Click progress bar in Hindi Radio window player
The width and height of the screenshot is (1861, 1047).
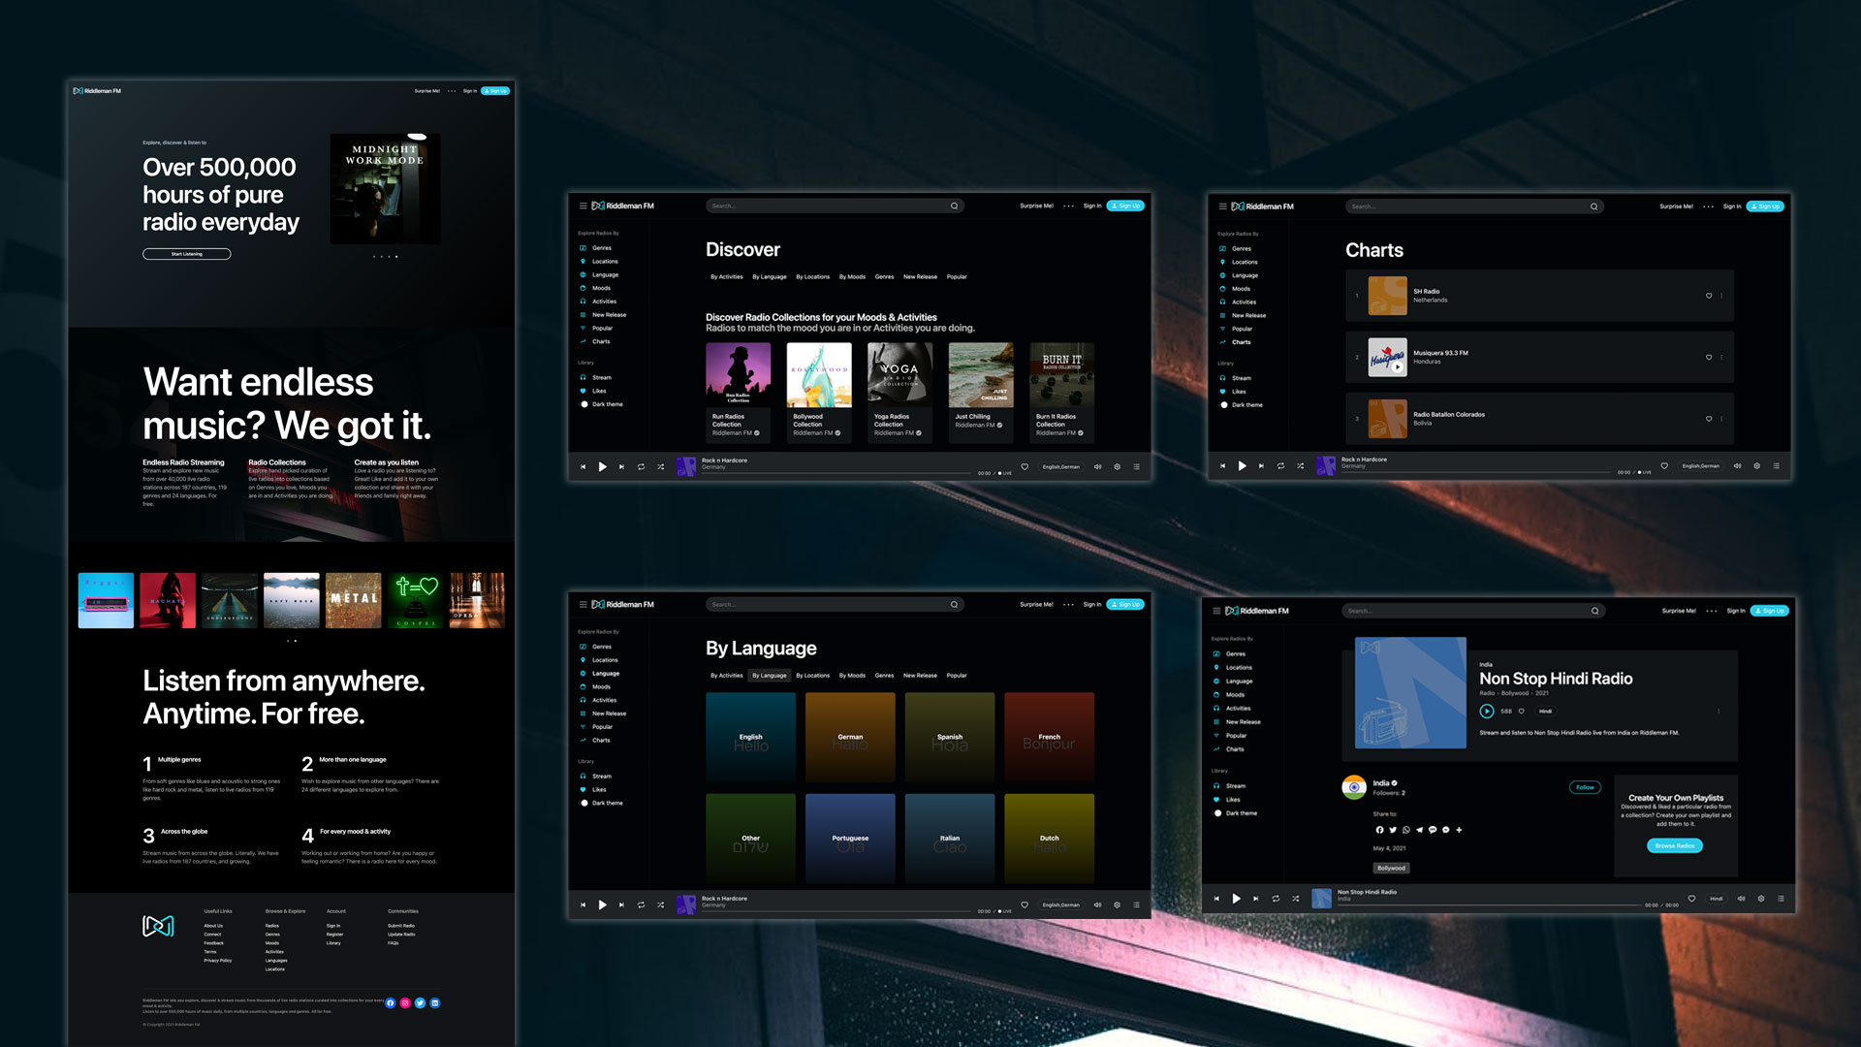tap(1488, 904)
